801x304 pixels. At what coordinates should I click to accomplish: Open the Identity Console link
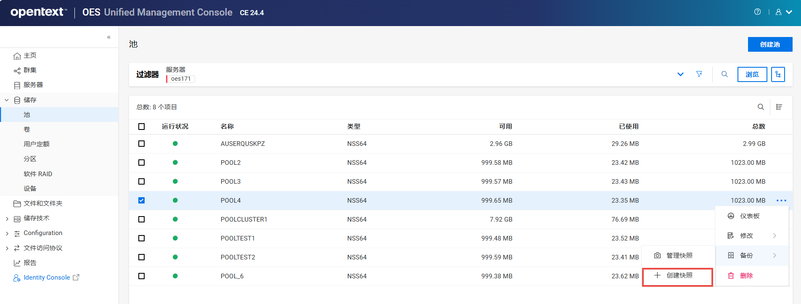tap(47, 278)
